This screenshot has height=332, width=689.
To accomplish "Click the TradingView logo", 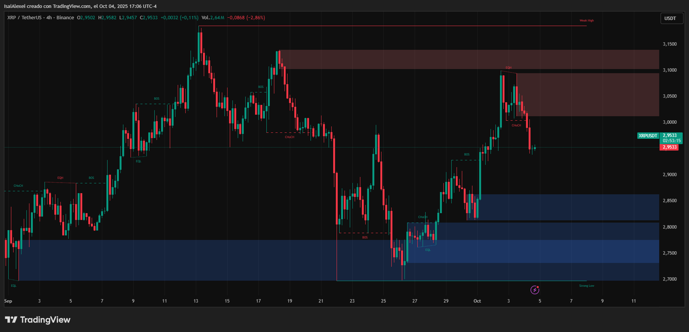I will tap(38, 320).
